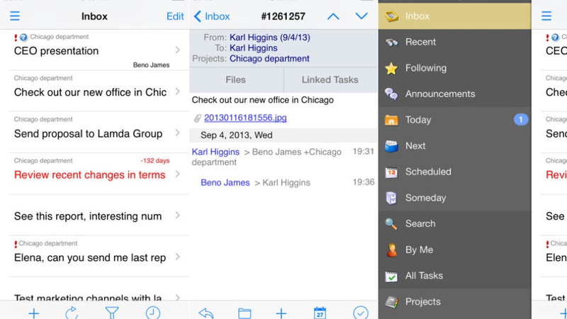Click the Search magnifier icon in sidebar

click(x=391, y=224)
